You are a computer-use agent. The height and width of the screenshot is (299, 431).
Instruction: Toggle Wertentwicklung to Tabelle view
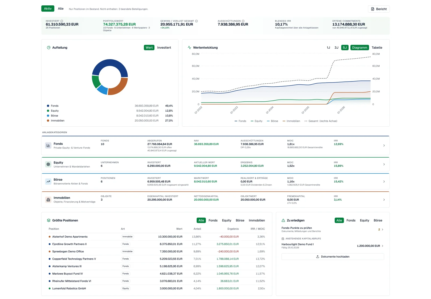[377, 48]
